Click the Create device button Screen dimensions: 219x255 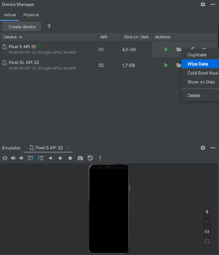pyautogui.click(x=22, y=27)
